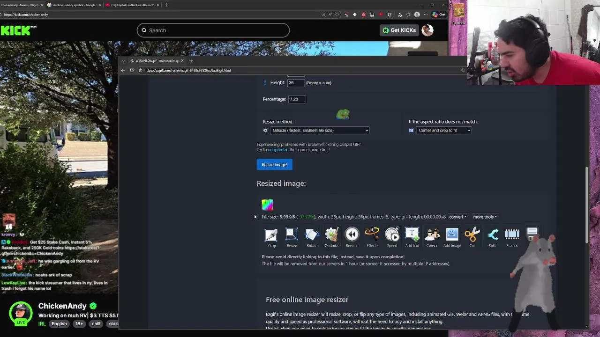
Task: Click the zoom magnifier in outer address bar
Action: coord(323,15)
